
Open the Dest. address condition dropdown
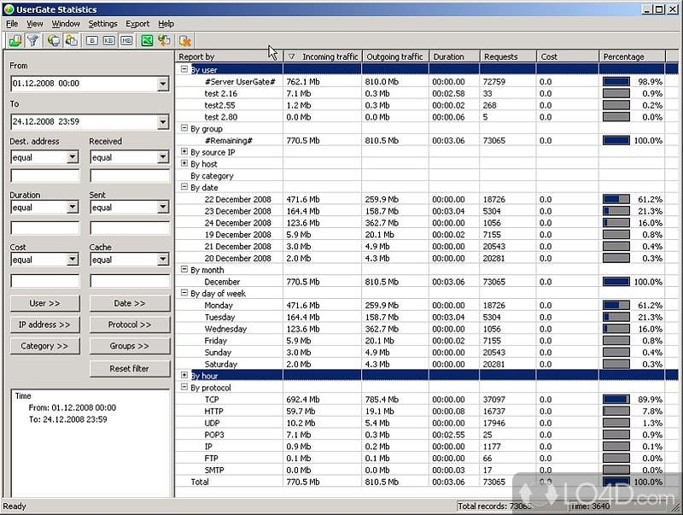point(73,157)
